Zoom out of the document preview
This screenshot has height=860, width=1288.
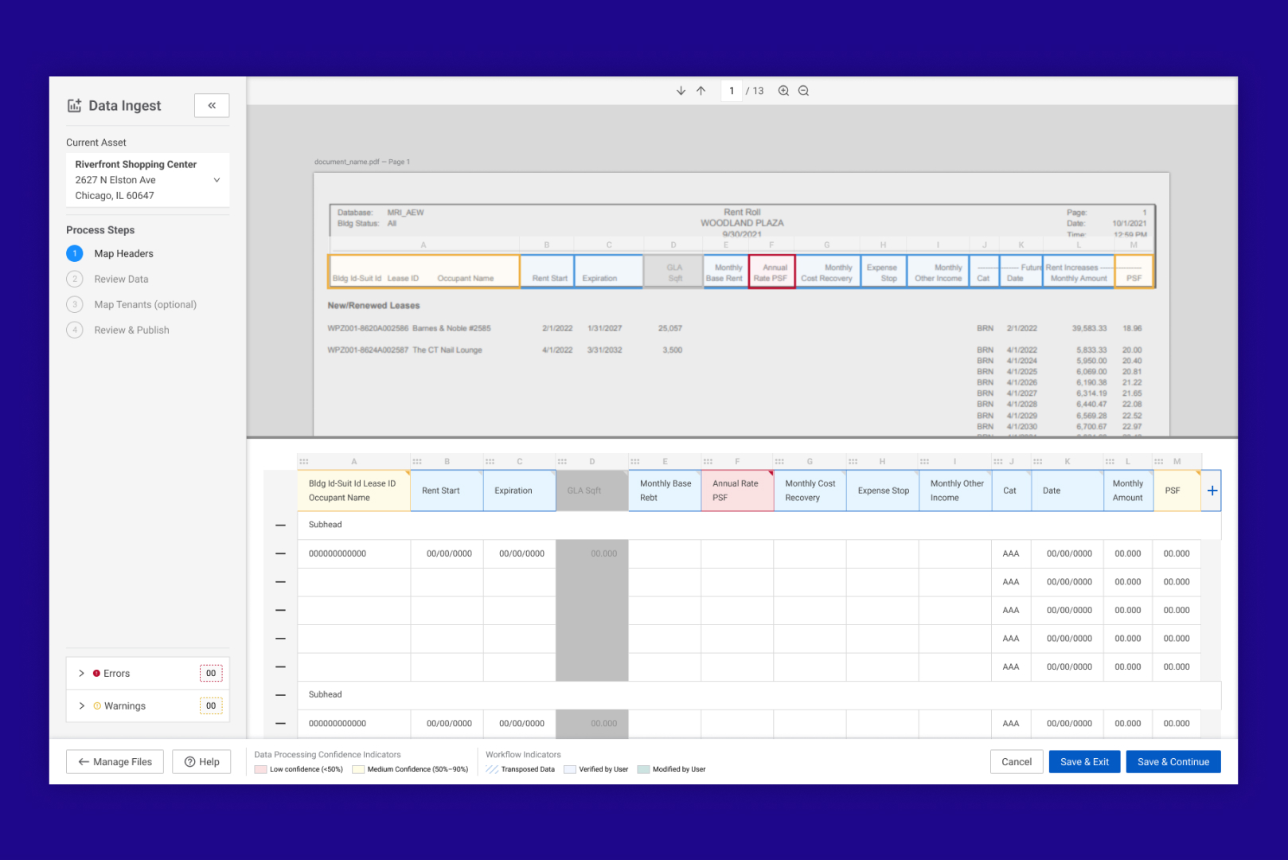click(803, 91)
